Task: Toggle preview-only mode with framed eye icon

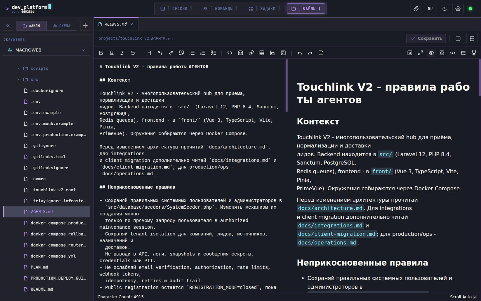Action: click(x=442, y=53)
